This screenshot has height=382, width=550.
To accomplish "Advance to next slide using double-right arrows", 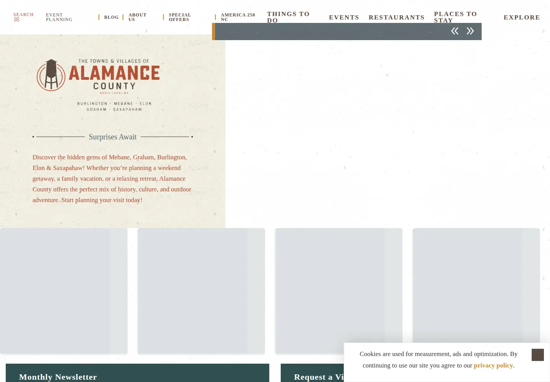I will (470, 31).
